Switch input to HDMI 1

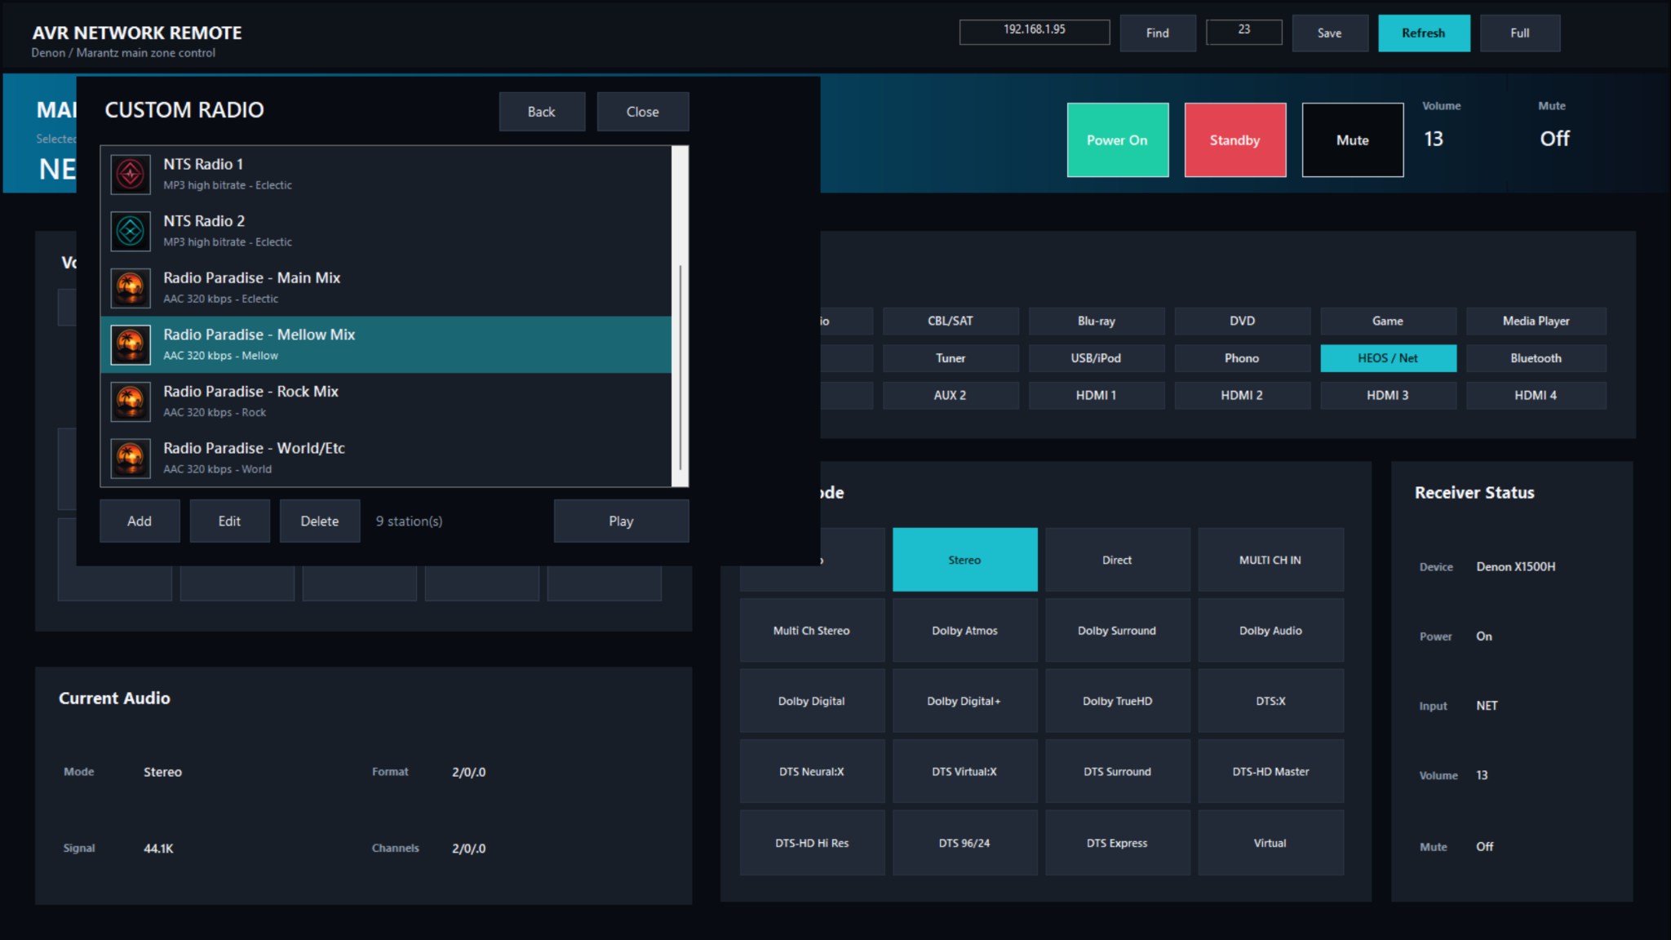point(1097,395)
